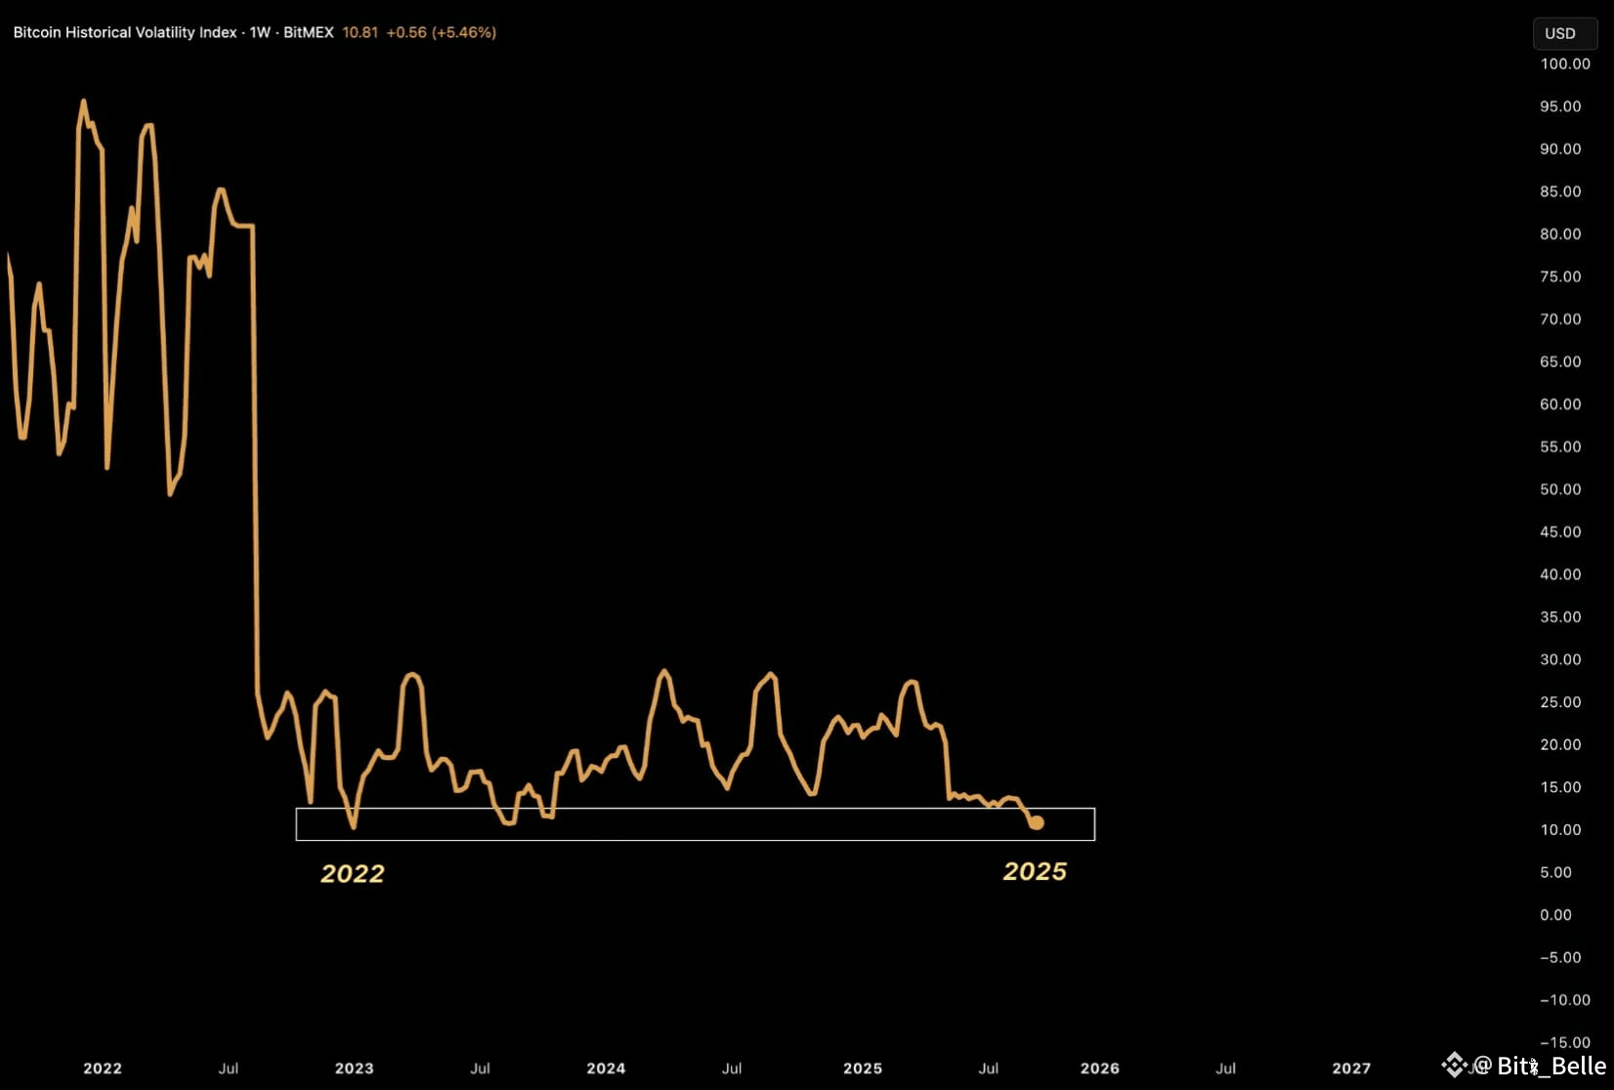This screenshot has height=1090, width=1614.
Task: Click the +0.56 (+5.46%) change readout
Action: (442, 32)
